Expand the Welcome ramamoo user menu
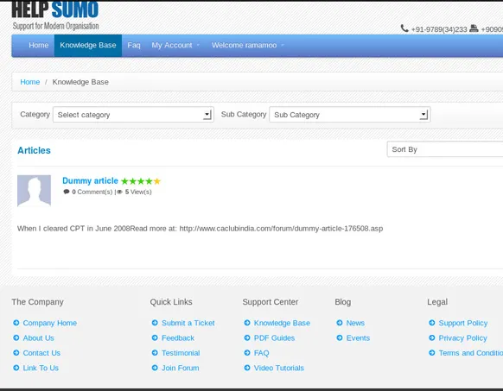 248,45
